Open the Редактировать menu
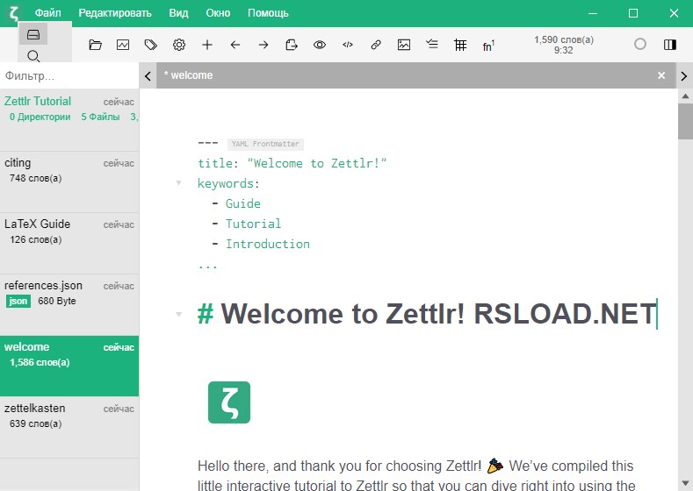The image size is (693, 491). coord(115,13)
